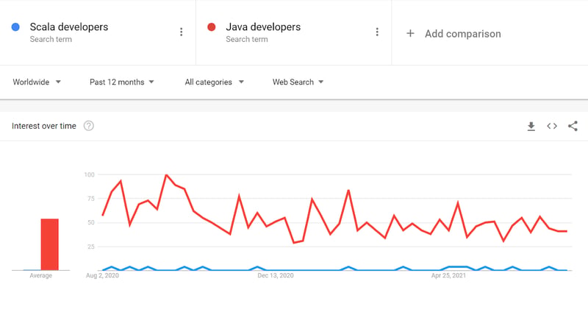588x315 pixels.
Task: Click the Dec 13, 2020 axis label
Action: pos(276,275)
